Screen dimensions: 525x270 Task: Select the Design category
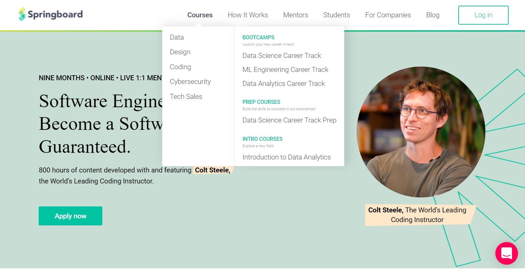180,52
